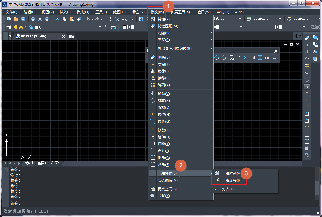Open the ISO-25 dimension style dropdown
This screenshot has width=322, height=217.
tap(240, 19)
